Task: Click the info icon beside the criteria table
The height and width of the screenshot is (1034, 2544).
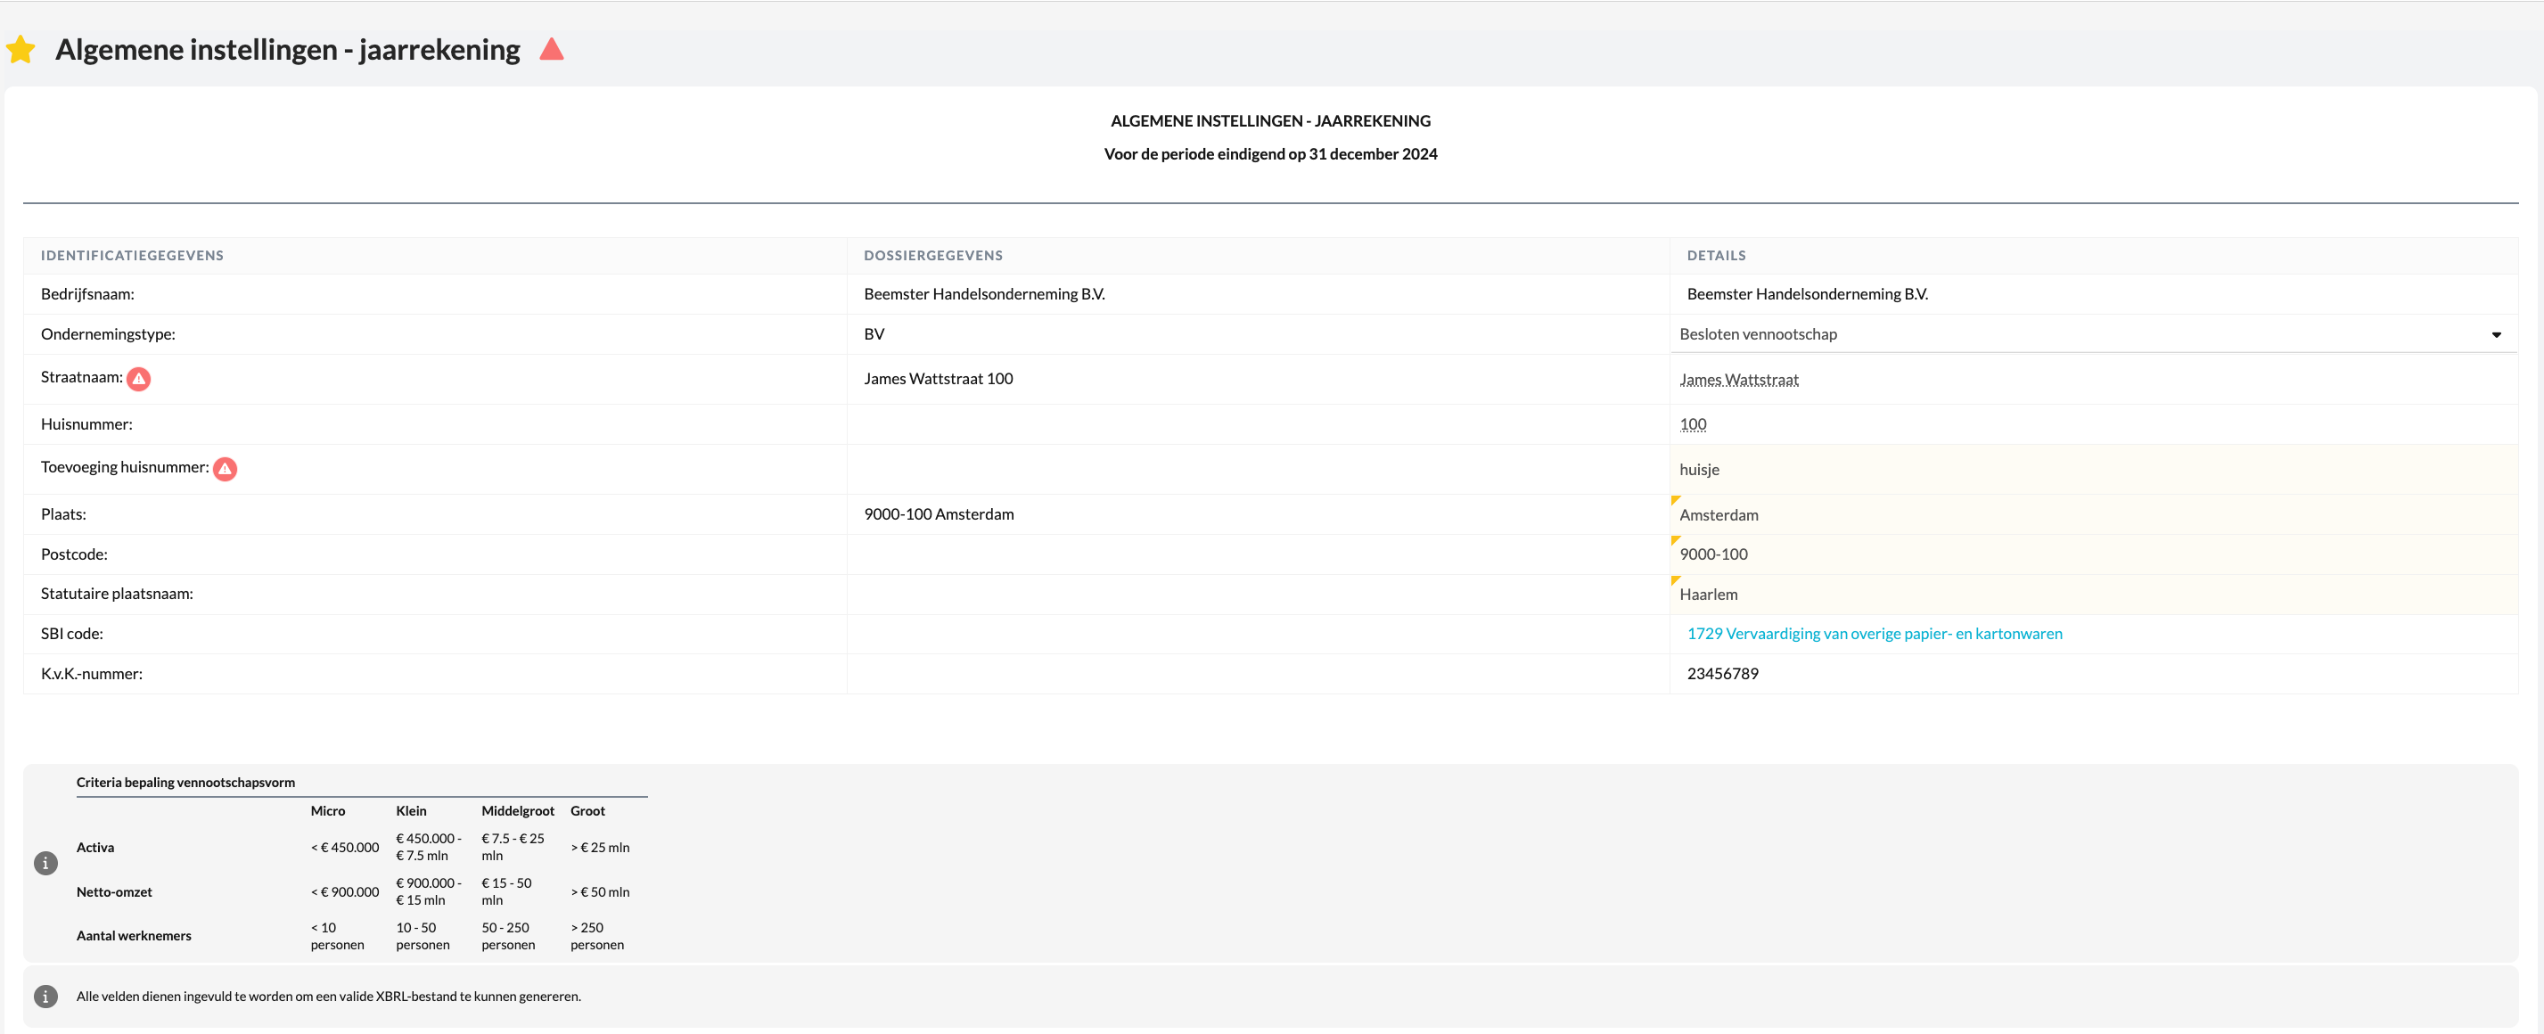Action: tap(45, 863)
